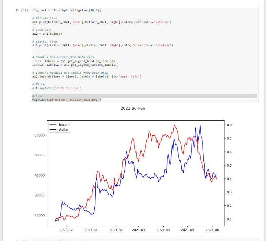Click the 20000 left axis label
The image size is (266, 241).
point(39,215)
